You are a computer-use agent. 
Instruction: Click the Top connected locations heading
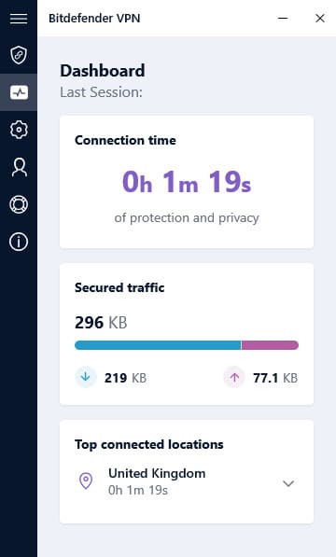(148, 444)
